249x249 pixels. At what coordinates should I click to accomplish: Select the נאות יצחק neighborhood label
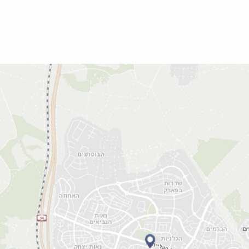click(88, 247)
